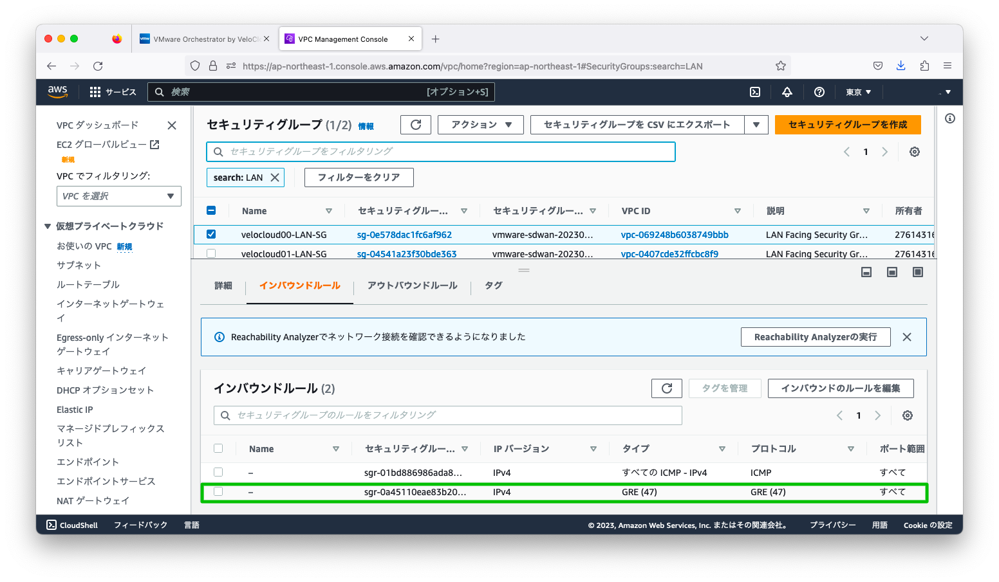Focus the inbound rules filter field
The height and width of the screenshot is (582, 999).
pos(448,415)
